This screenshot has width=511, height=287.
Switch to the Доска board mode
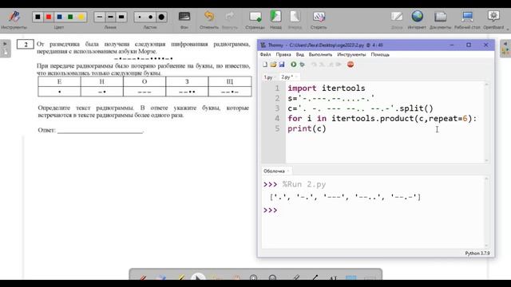(x=397, y=19)
